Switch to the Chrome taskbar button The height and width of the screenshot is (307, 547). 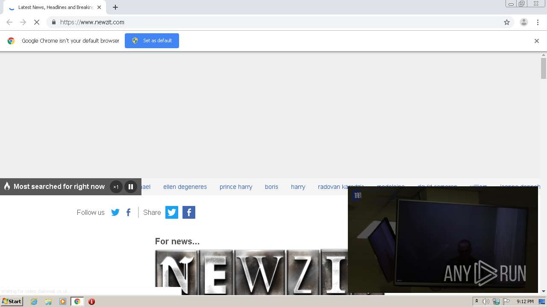[77, 301]
